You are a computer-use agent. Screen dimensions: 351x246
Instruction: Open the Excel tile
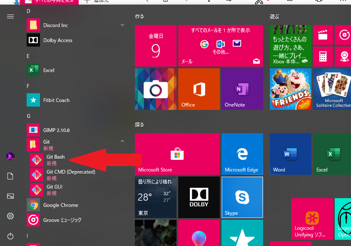(332, 154)
